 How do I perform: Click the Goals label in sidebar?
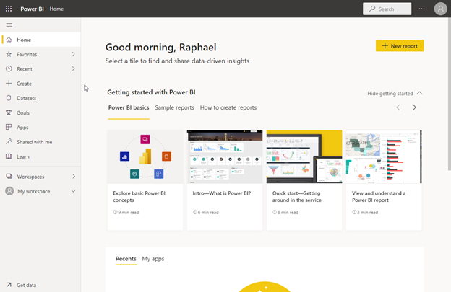[x=23, y=112]
